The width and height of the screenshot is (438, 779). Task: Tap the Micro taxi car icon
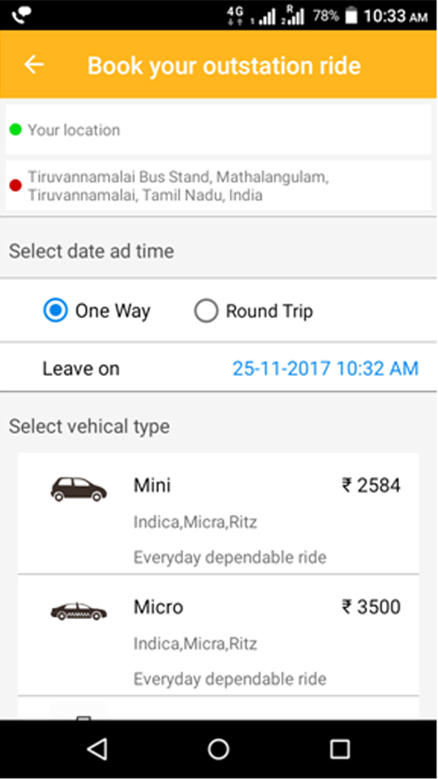pyautogui.click(x=79, y=611)
